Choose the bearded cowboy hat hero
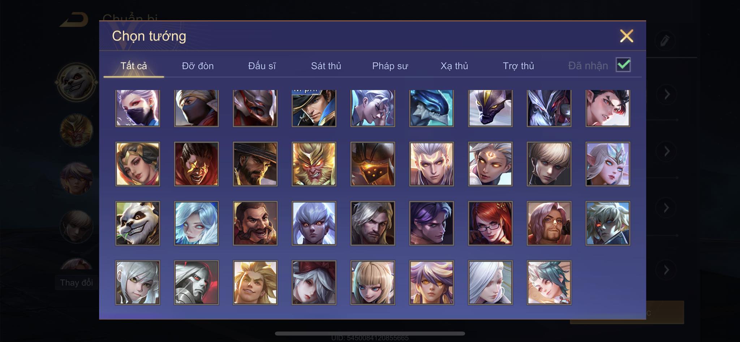 (255, 164)
